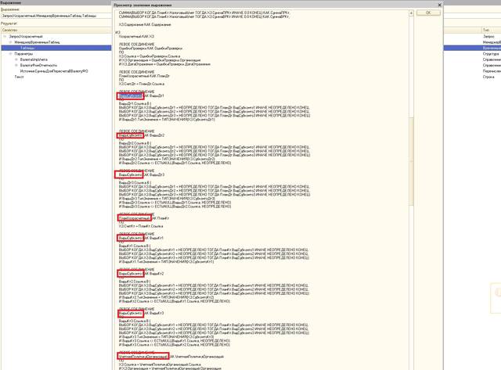The height and width of the screenshot is (370, 501).
Task: Click the OK button in the dialog
Action: point(427,13)
